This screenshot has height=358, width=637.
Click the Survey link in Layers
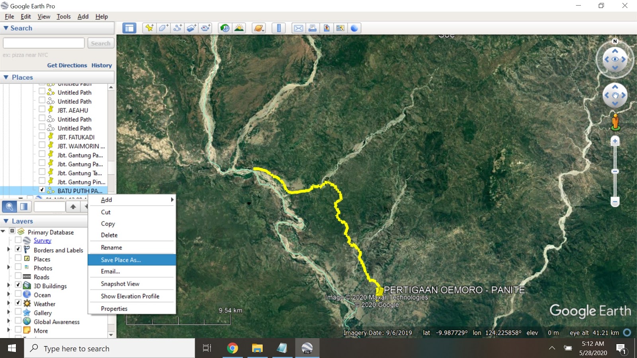(43, 240)
